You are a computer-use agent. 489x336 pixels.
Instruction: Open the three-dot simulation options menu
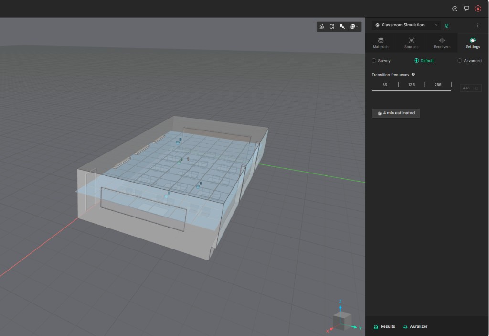(478, 25)
